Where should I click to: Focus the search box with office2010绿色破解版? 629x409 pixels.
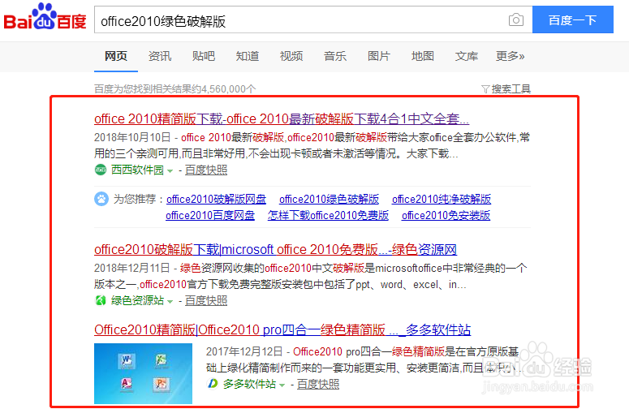(x=313, y=19)
